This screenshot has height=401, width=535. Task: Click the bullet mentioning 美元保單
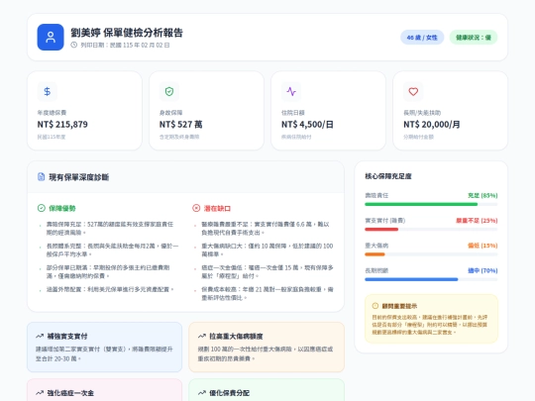[110, 289]
